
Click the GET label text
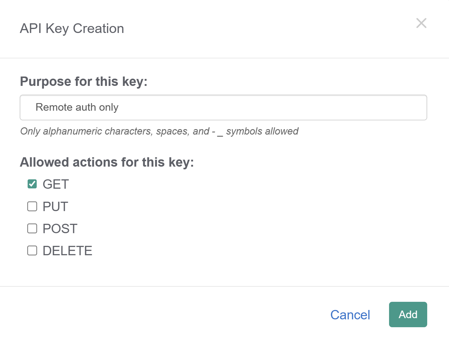pos(55,184)
